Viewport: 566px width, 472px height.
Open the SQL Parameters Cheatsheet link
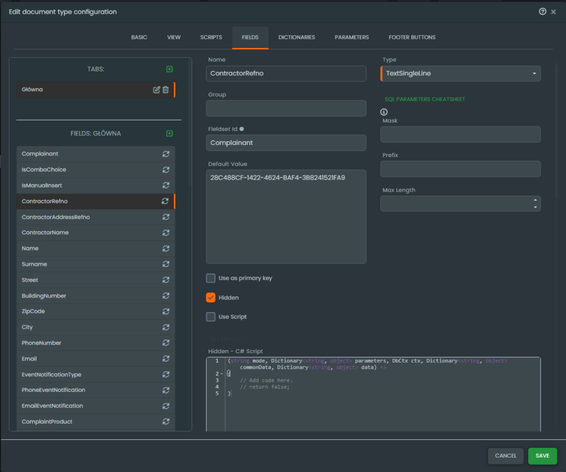point(424,99)
